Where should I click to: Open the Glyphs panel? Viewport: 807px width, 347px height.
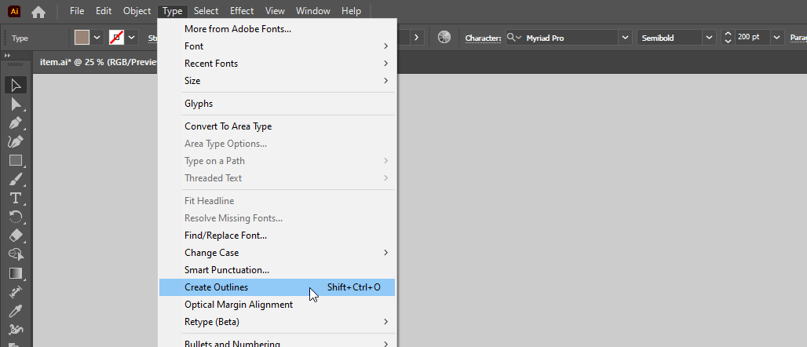coord(277,104)
